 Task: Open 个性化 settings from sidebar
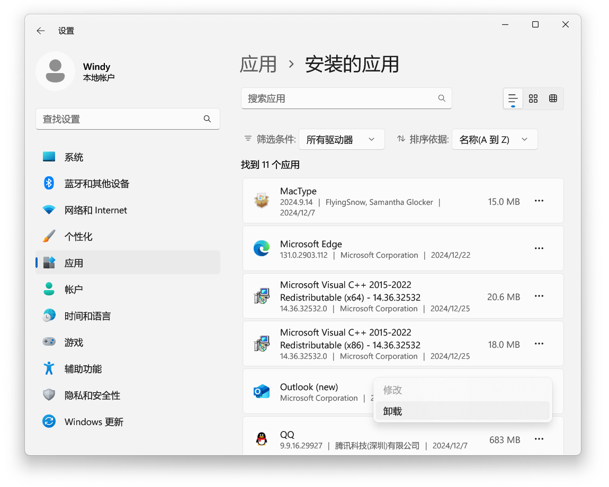(x=48, y=236)
